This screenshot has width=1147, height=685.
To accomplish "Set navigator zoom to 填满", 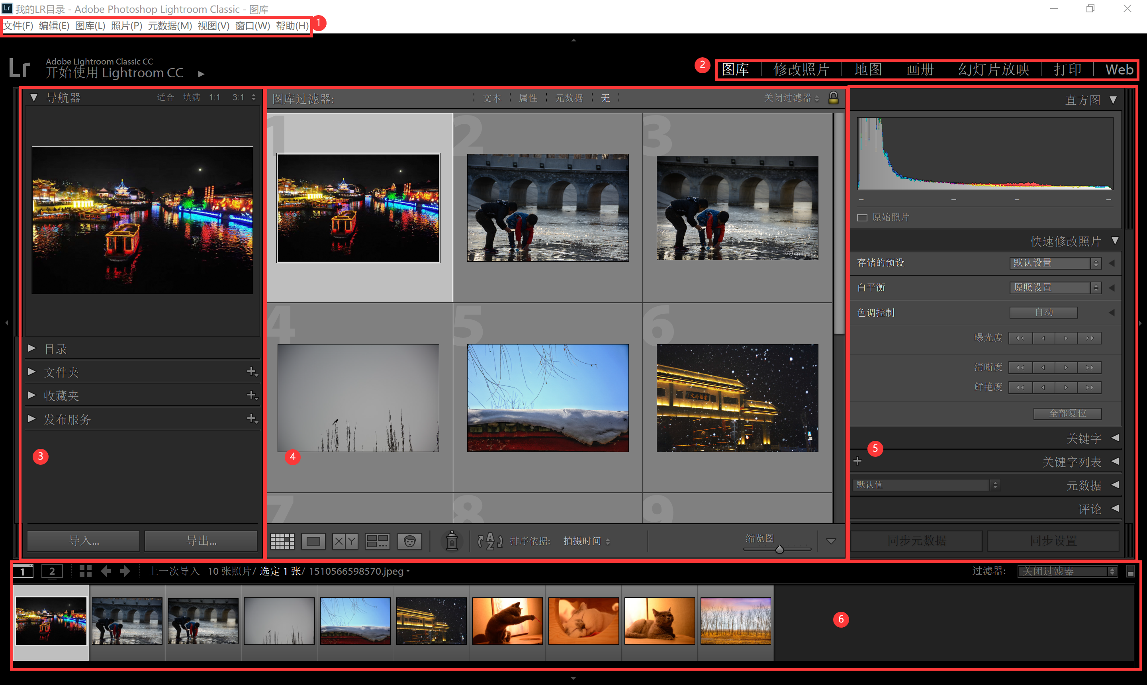I will tap(192, 98).
